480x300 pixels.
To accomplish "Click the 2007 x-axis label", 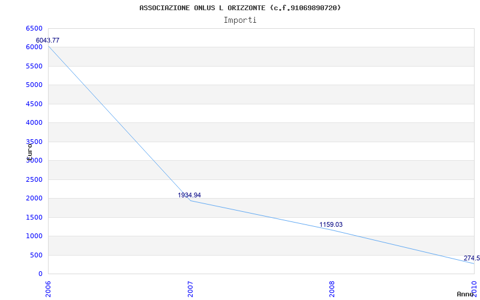I will point(190,289).
